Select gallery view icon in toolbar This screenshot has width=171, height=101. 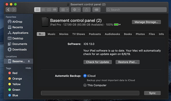(55, 10)
